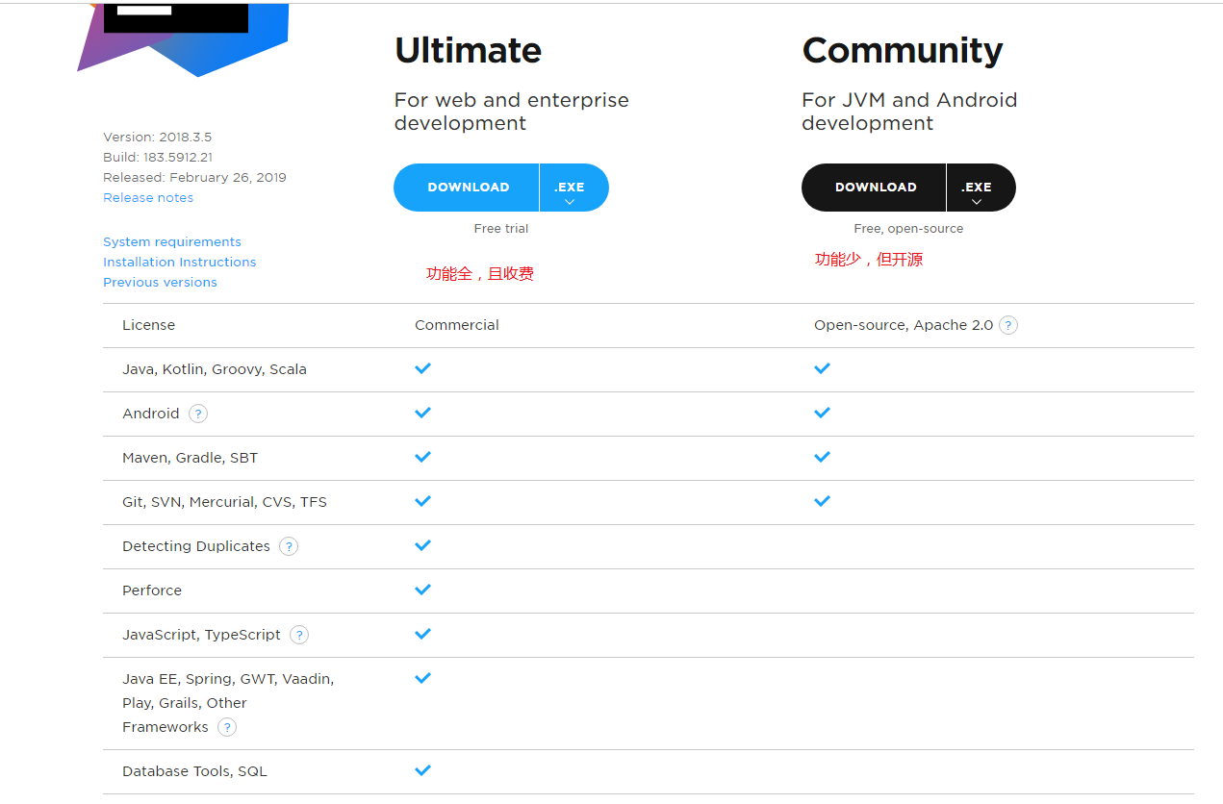Click 'For web and enterprise development' text
The width and height of the screenshot is (1223, 804).
[512, 112]
